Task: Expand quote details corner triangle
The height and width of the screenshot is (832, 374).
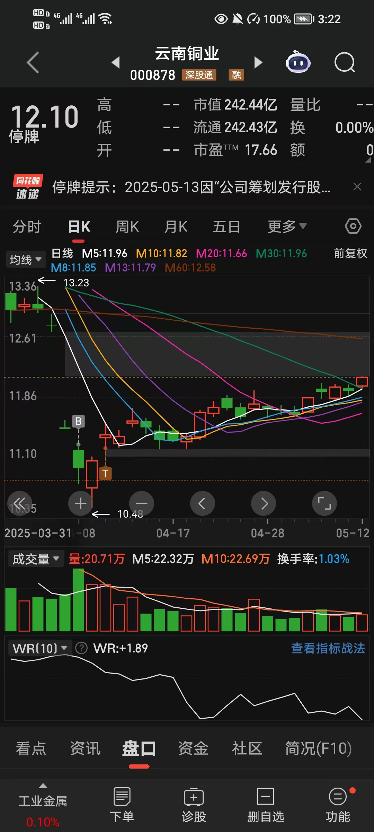Action: pyautogui.click(x=368, y=159)
